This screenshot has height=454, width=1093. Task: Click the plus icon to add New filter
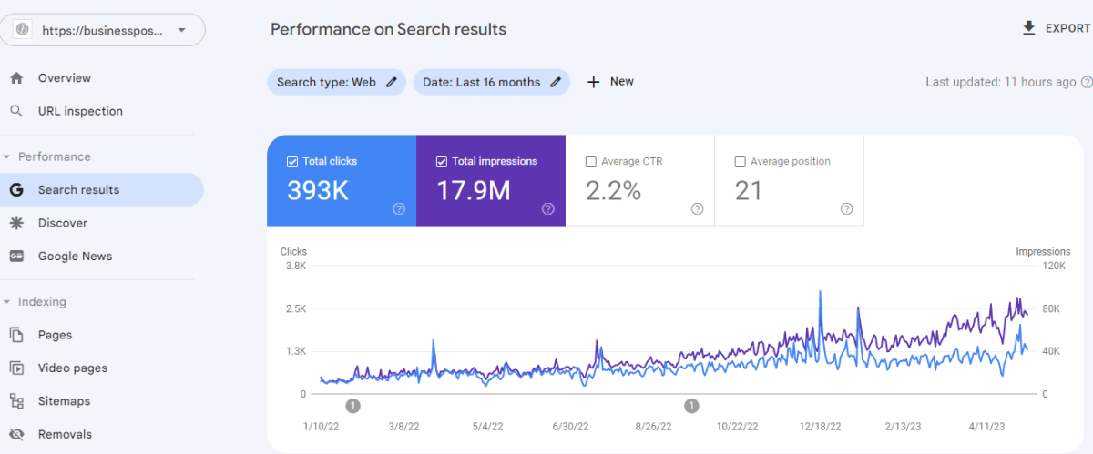(x=594, y=82)
